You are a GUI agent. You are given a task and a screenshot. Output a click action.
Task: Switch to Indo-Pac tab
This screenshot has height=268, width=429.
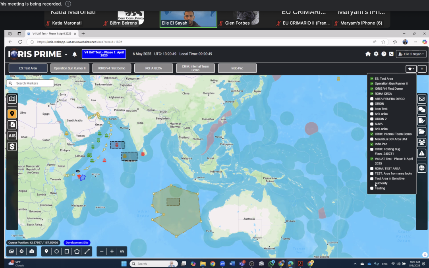coord(237,68)
